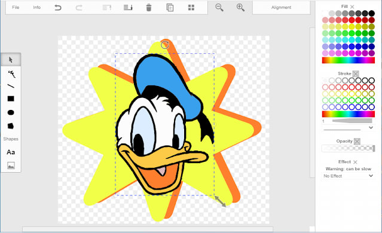Click the Opacity checkered slider

click(x=348, y=148)
